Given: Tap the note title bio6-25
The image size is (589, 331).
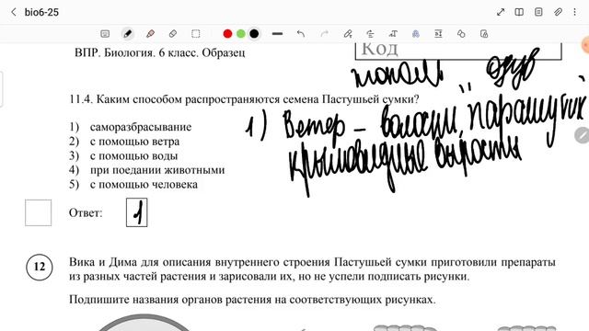Looking at the screenshot, I should tap(41, 12).
